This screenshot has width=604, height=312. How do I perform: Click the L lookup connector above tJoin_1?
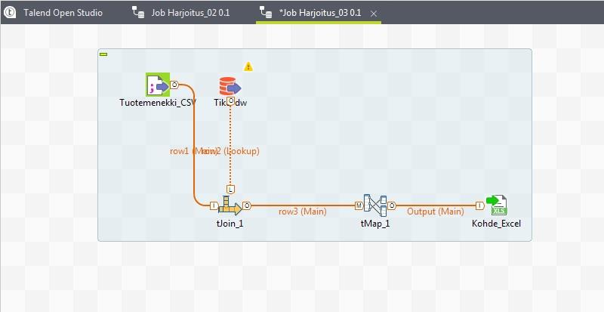pos(230,190)
